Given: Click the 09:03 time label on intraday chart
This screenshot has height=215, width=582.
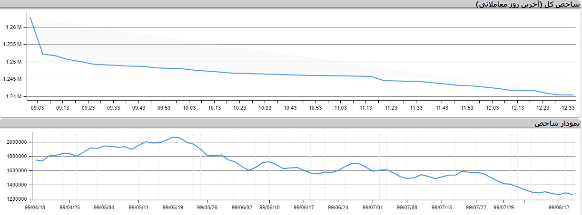Looking at the screenshot, I should pyautogui.click(x=38, y=108).
